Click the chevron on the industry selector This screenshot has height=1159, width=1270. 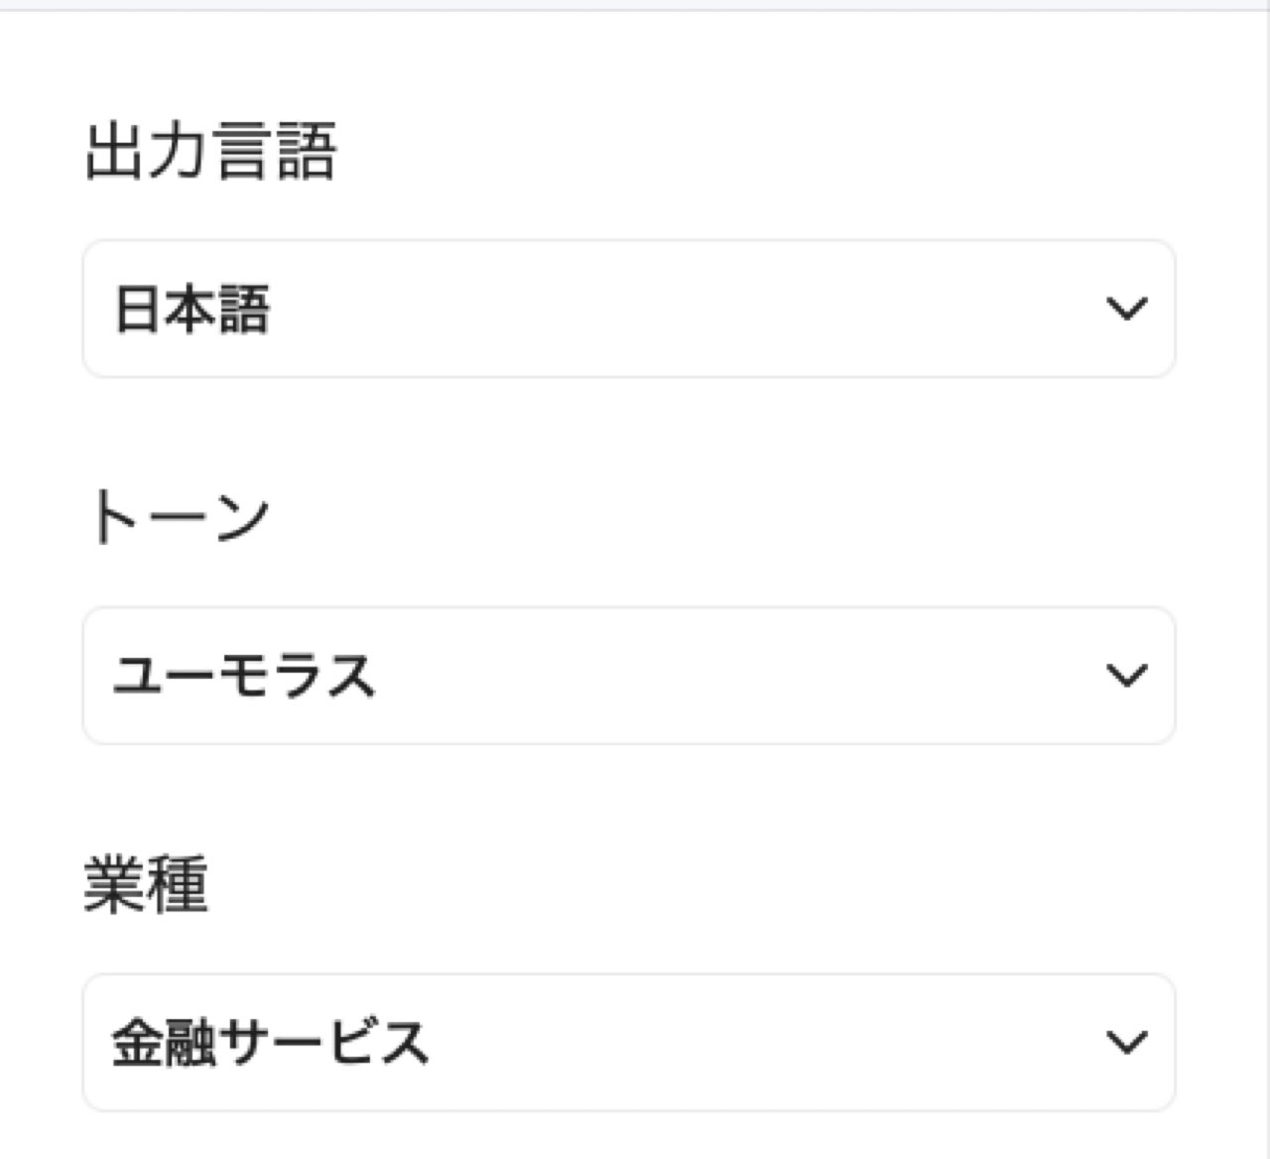click(x=1124, y=1042)
